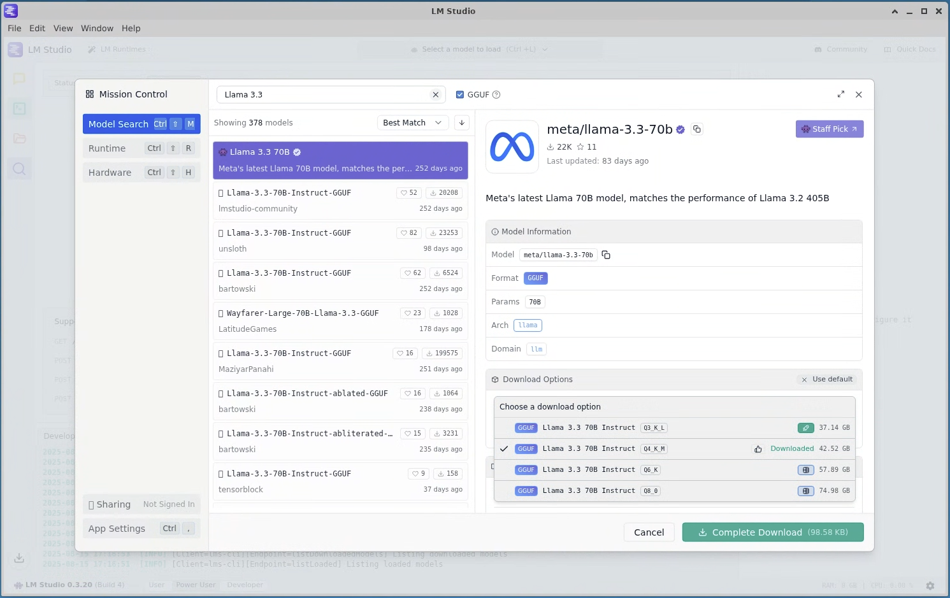Open the Best Match sort dropdown
950x598 pixels.
412,122
